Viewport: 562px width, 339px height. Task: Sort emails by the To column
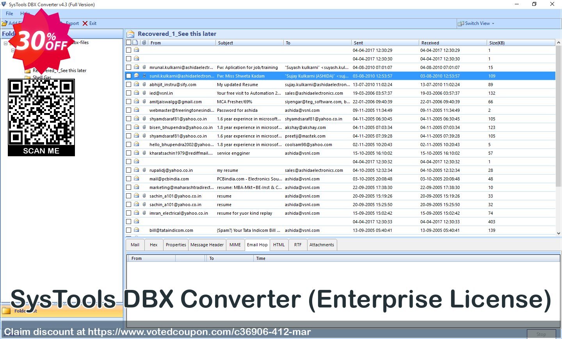pyautogui.click(x=317, y=43)
